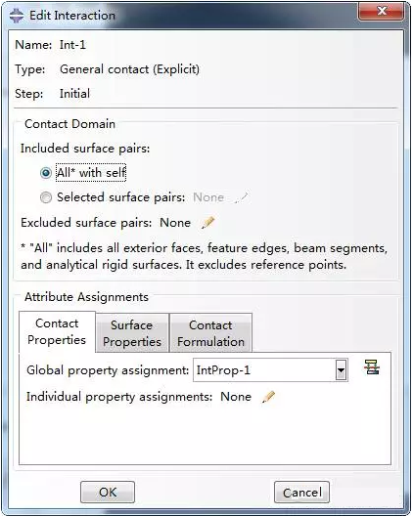Click the 'Selected surface pairs:' label
This screenshot has width=413, height=517.
120,197
